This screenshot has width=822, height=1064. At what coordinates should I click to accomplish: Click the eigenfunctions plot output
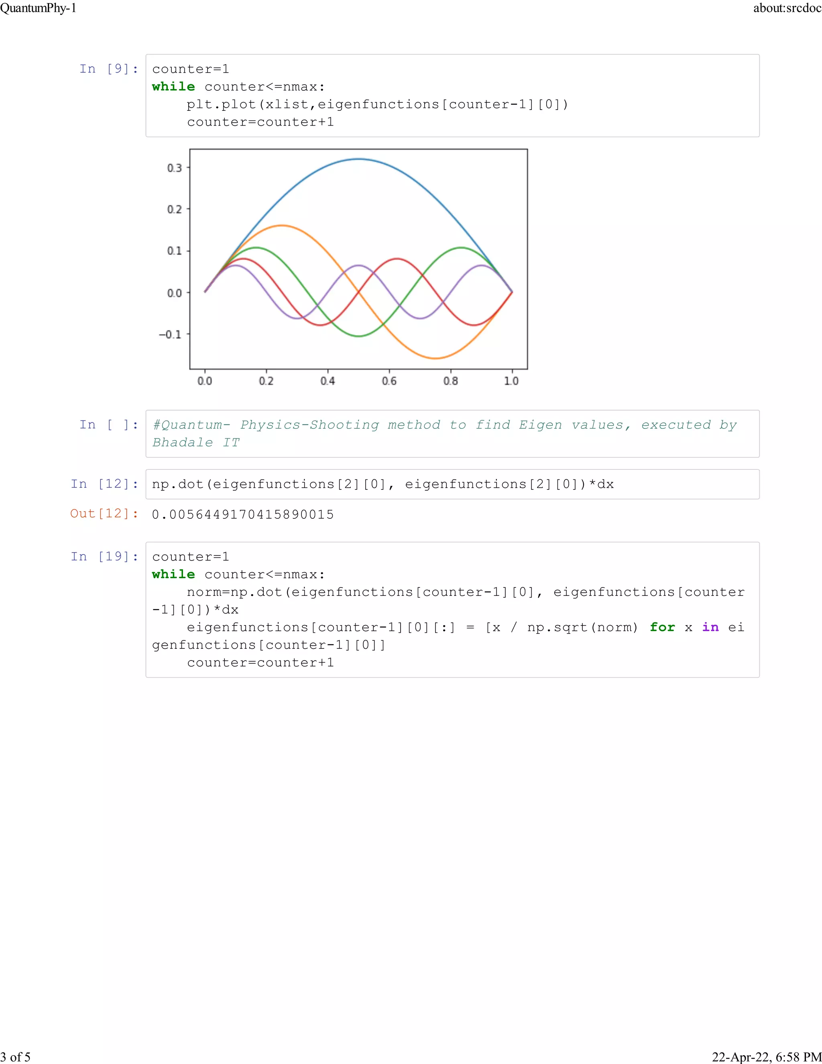coord(344,268)
